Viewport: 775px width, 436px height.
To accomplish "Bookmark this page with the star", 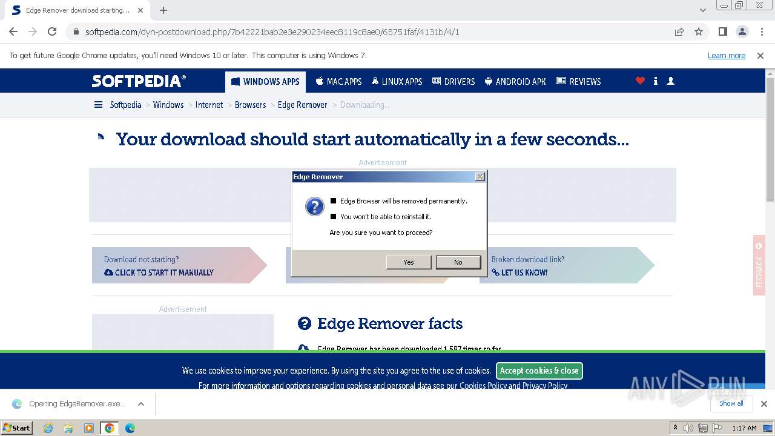I will (699, 31).
